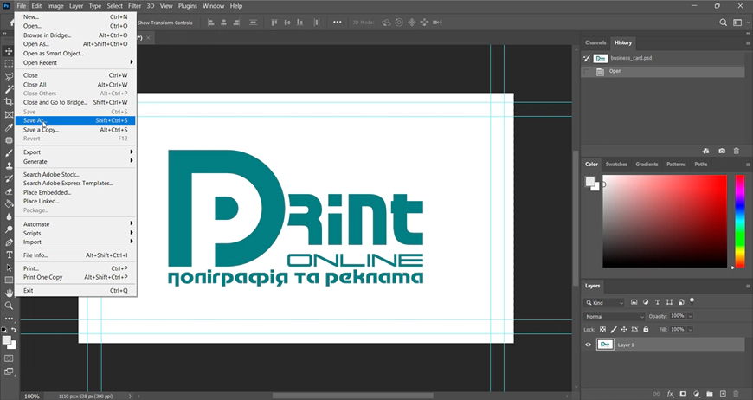Select the Zoom tool

9,306
